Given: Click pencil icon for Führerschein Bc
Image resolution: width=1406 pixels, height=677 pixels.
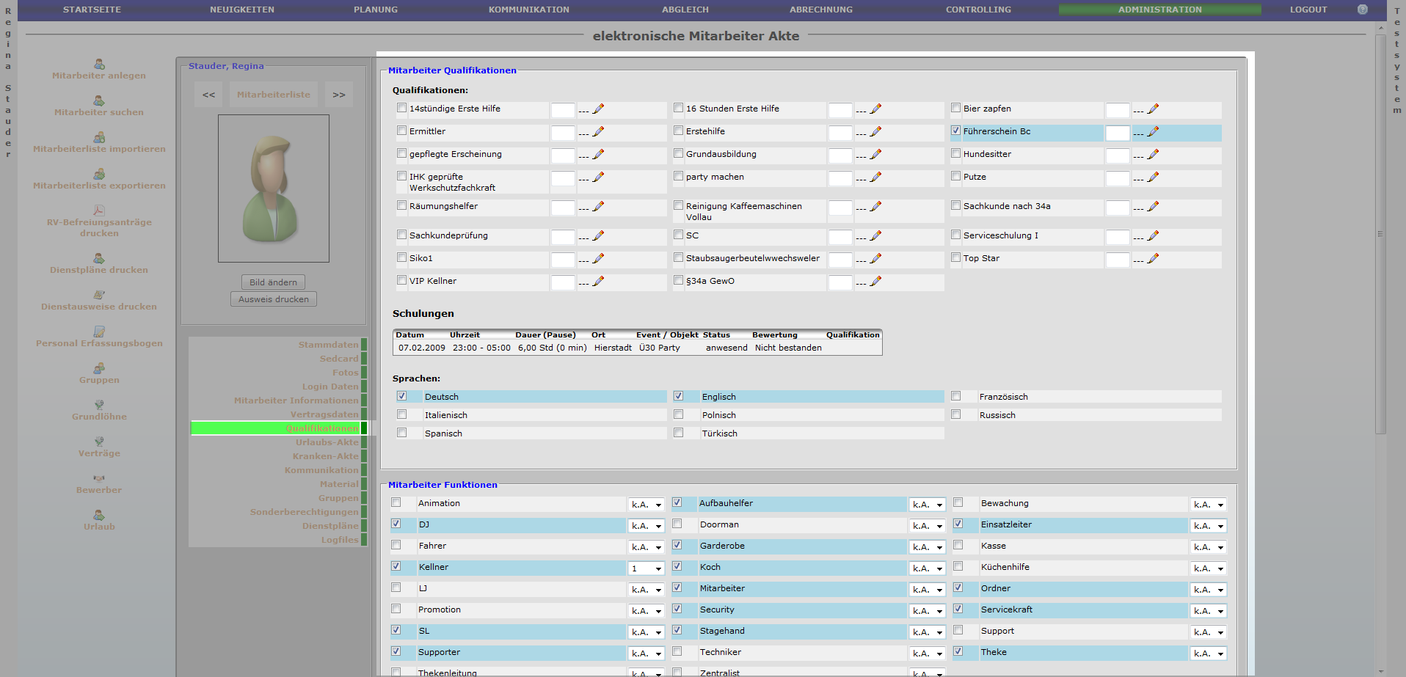Looking at the screenshot, I should point(1153,131).
